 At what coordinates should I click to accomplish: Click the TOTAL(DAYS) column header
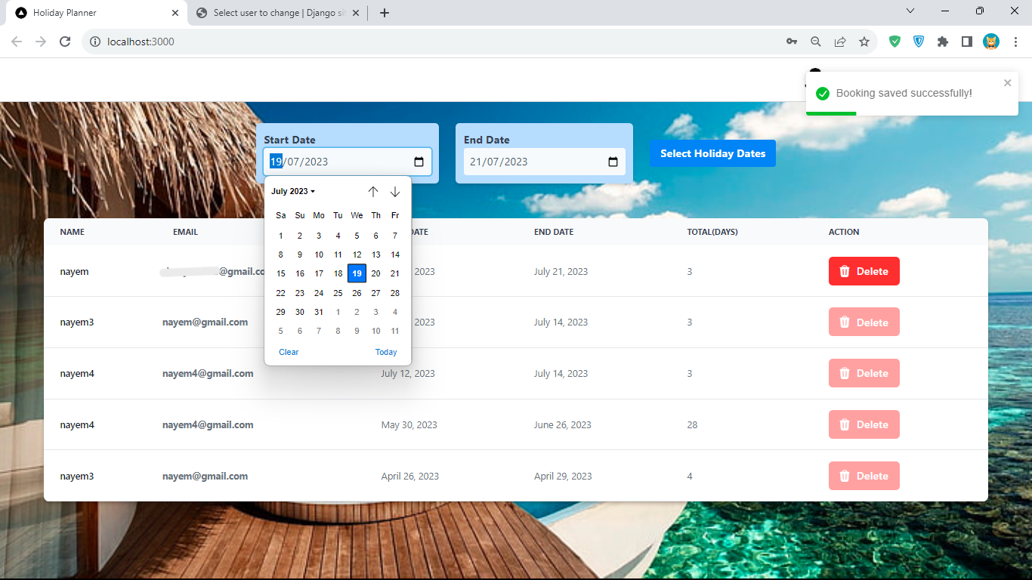[712, 232]
